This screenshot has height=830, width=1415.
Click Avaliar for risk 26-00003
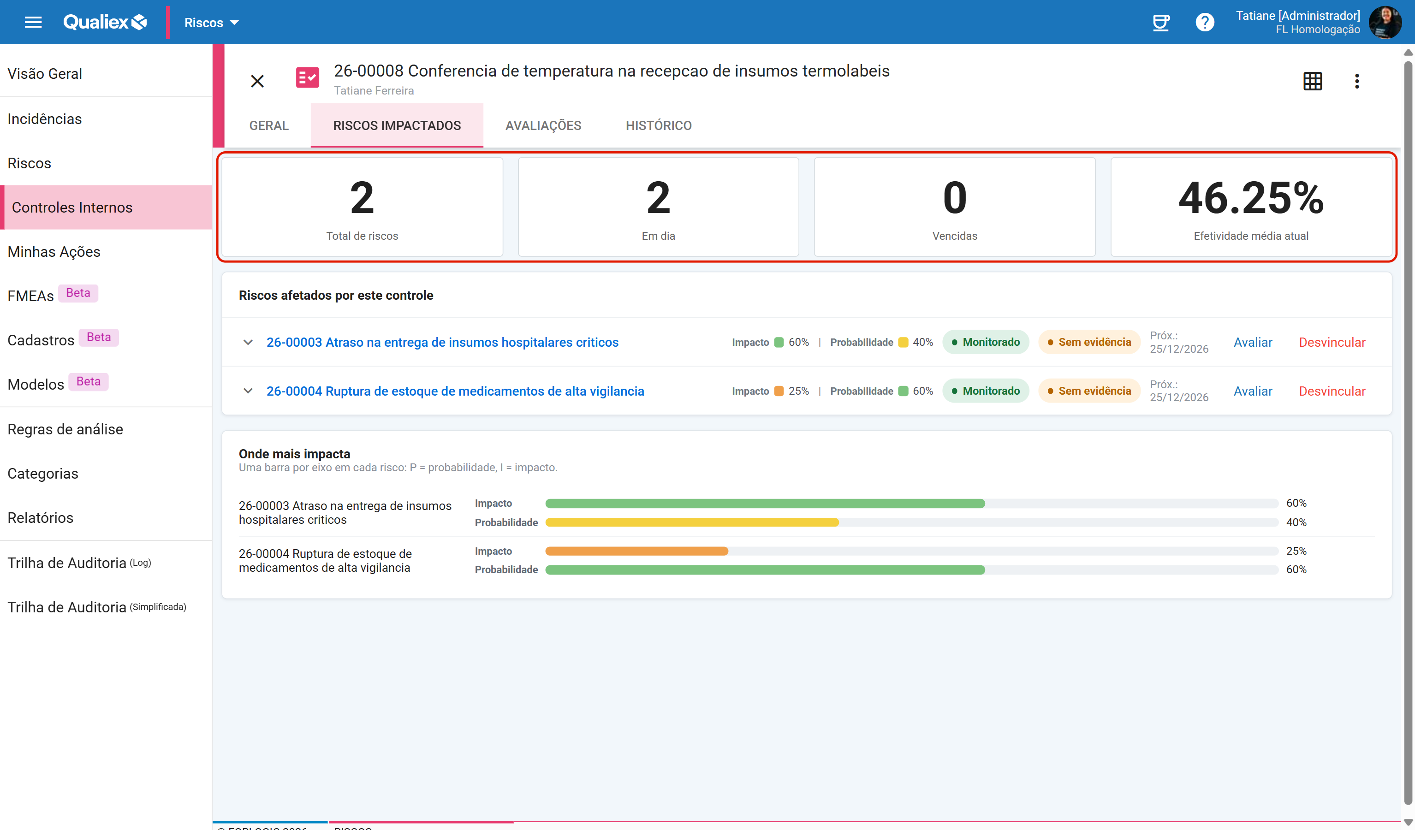pos(1253,342)
